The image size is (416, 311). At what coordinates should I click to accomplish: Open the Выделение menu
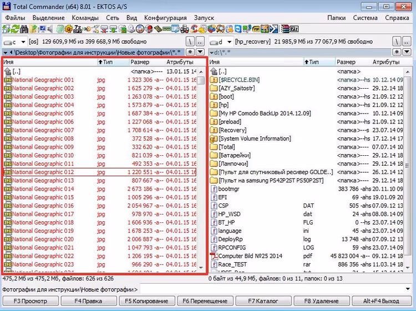[49, 18]
